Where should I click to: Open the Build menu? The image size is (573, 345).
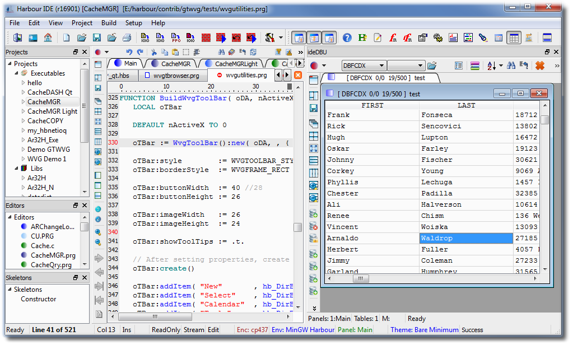[x=109, y=23]
